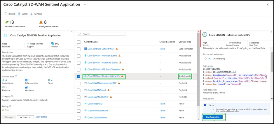
Task: Click the parser icon of CiscoSDWANNetflow
Action: [85, 117]
